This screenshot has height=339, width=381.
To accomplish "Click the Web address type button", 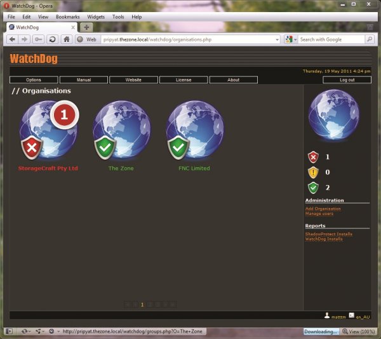I will 88,39.
